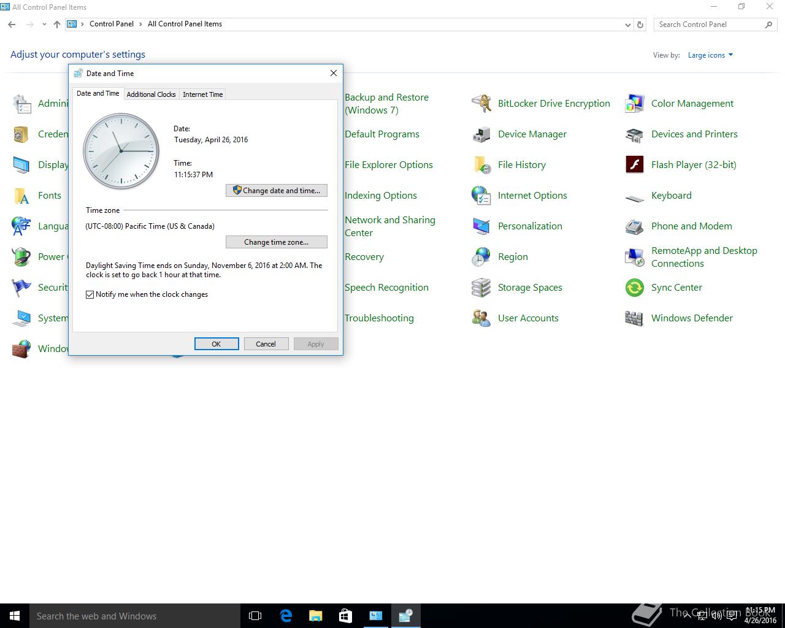The width and height of the screenshot is (785, 628).
Task: Switch to the Internet Time tab
Action: [202, 94]
